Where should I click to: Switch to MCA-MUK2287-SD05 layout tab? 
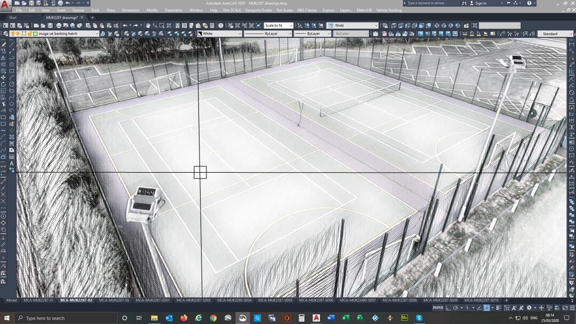[274, 301]
